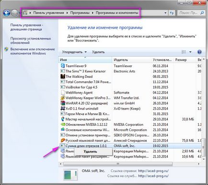Viewport: 208px width, 185px height.
Task: Click the refresh button beside address bar
Action: click(172, 13)
